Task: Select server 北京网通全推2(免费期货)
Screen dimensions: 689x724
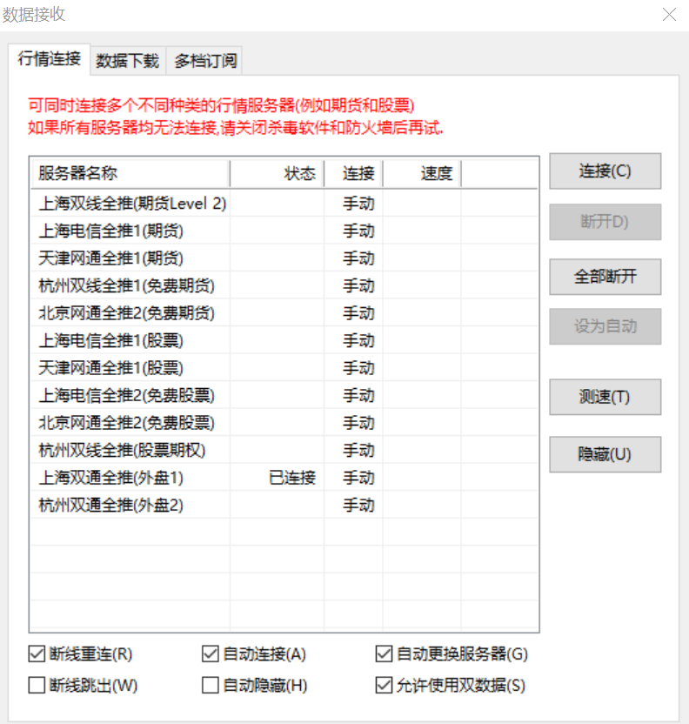Action: click(284, 313)
